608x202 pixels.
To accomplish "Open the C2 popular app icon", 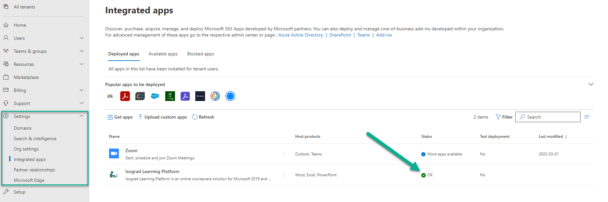I will [140, 96].
